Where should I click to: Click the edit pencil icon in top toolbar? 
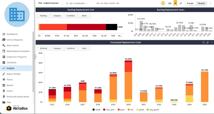click(x=181, y=3)
